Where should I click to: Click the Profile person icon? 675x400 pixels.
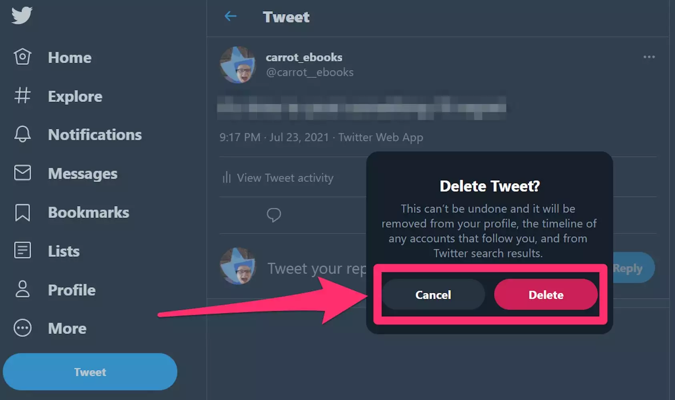coord(22,289)
